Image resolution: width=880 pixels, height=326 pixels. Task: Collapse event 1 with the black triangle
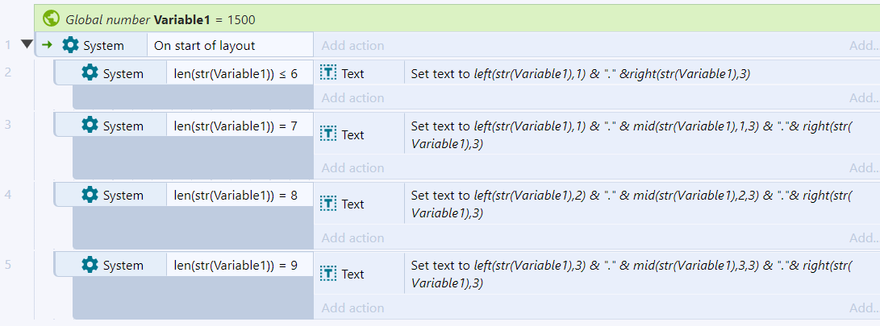(27, 44)
